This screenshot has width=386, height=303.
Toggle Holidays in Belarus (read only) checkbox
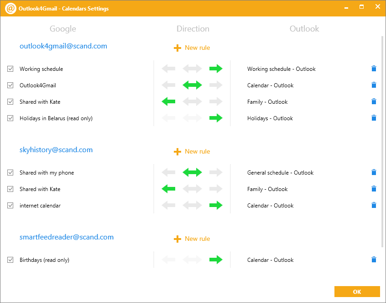10,118
